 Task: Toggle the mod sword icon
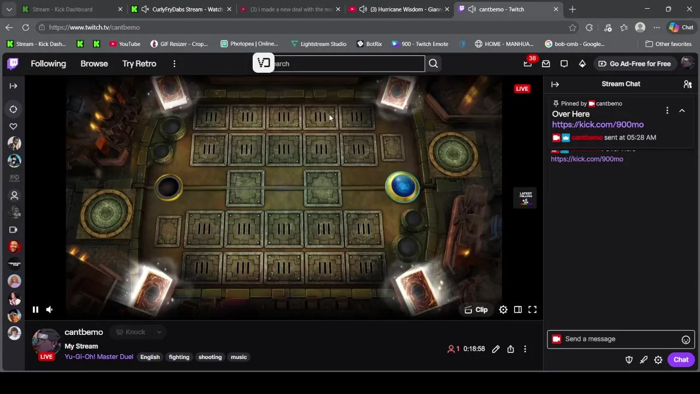point(644,360)
